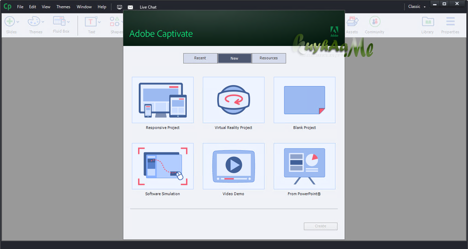Select the Virtual Reality Project thumbnail
The height and width of the screenshot is (249, 468).
[x=234, y=100]
